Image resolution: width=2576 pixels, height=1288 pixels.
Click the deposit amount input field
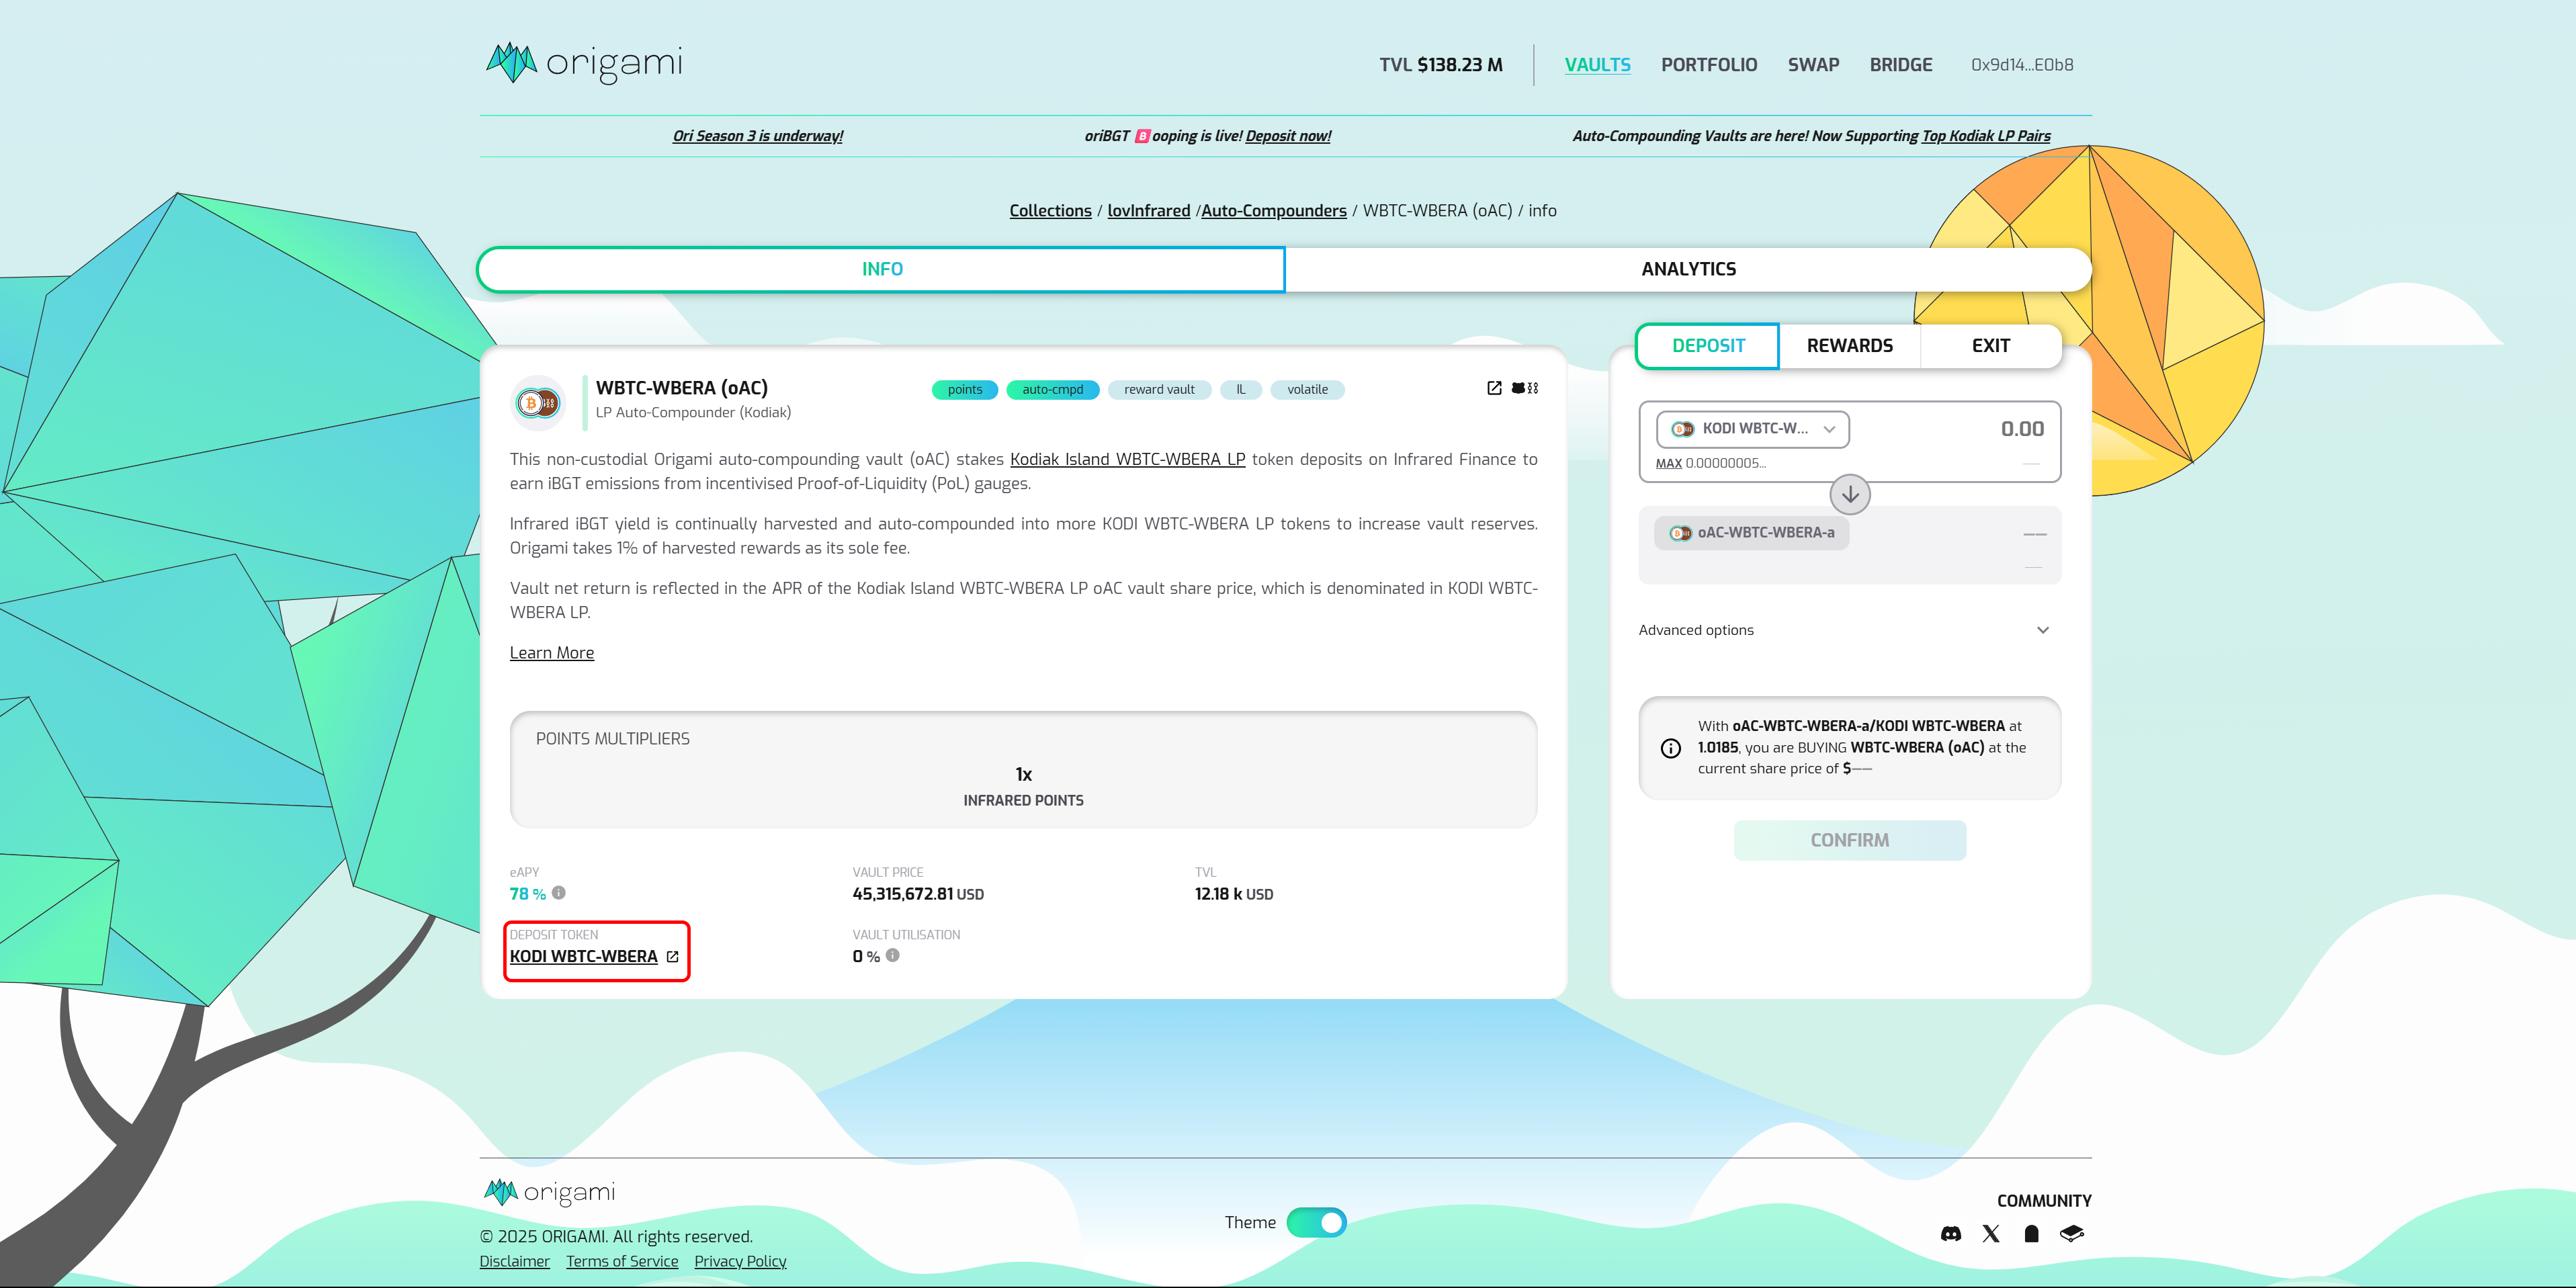pos(1960,429)
